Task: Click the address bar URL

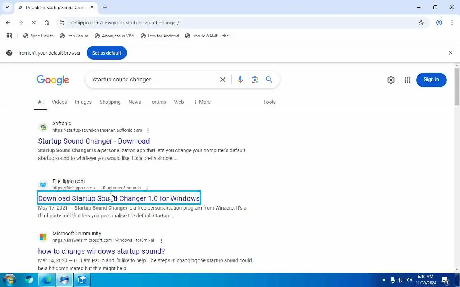Action: pos(124,23)
